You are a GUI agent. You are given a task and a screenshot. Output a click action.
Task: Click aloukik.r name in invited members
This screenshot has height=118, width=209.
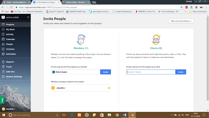tap(61, 88)
